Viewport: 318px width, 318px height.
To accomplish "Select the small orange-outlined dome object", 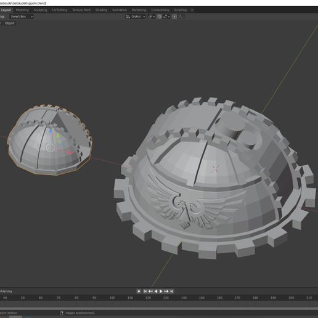I will tap(49, 140).
